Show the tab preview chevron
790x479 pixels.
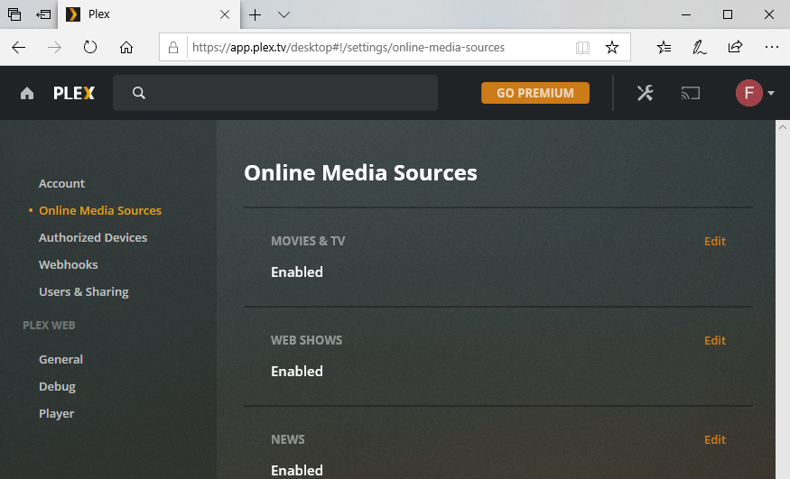[283, 14]
